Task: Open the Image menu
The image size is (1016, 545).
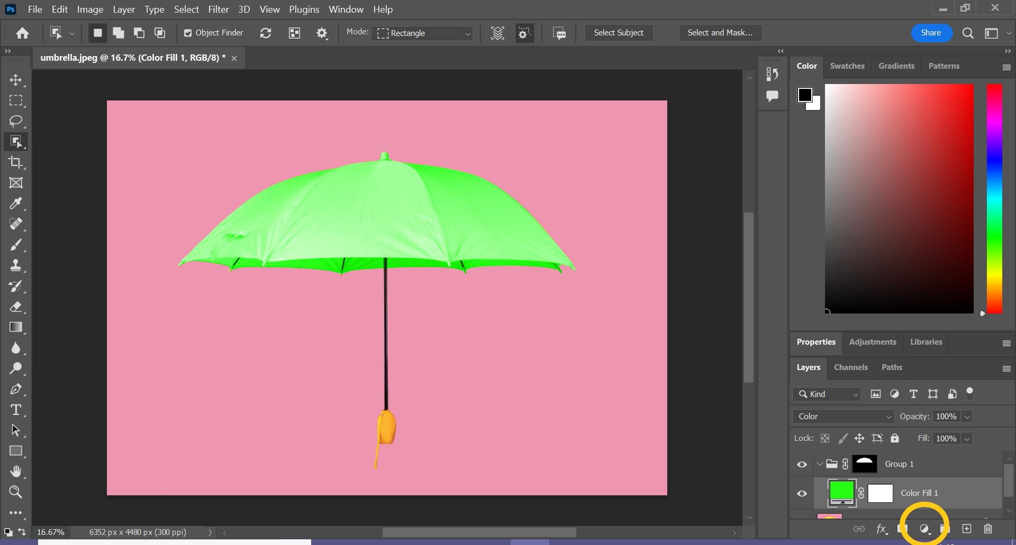Action: click(90, 10)
